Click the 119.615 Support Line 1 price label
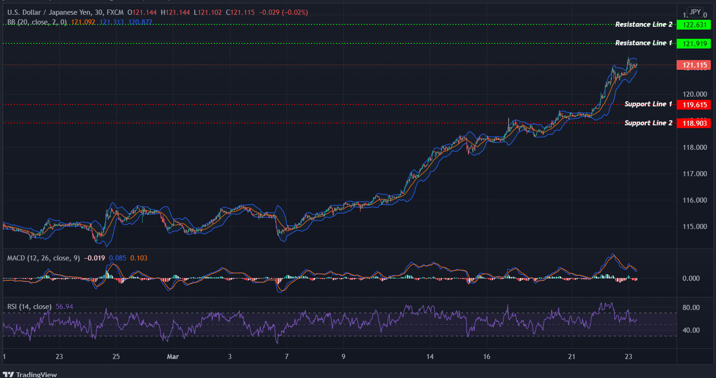This screenshot has height=378, width=716. point(693,105)
